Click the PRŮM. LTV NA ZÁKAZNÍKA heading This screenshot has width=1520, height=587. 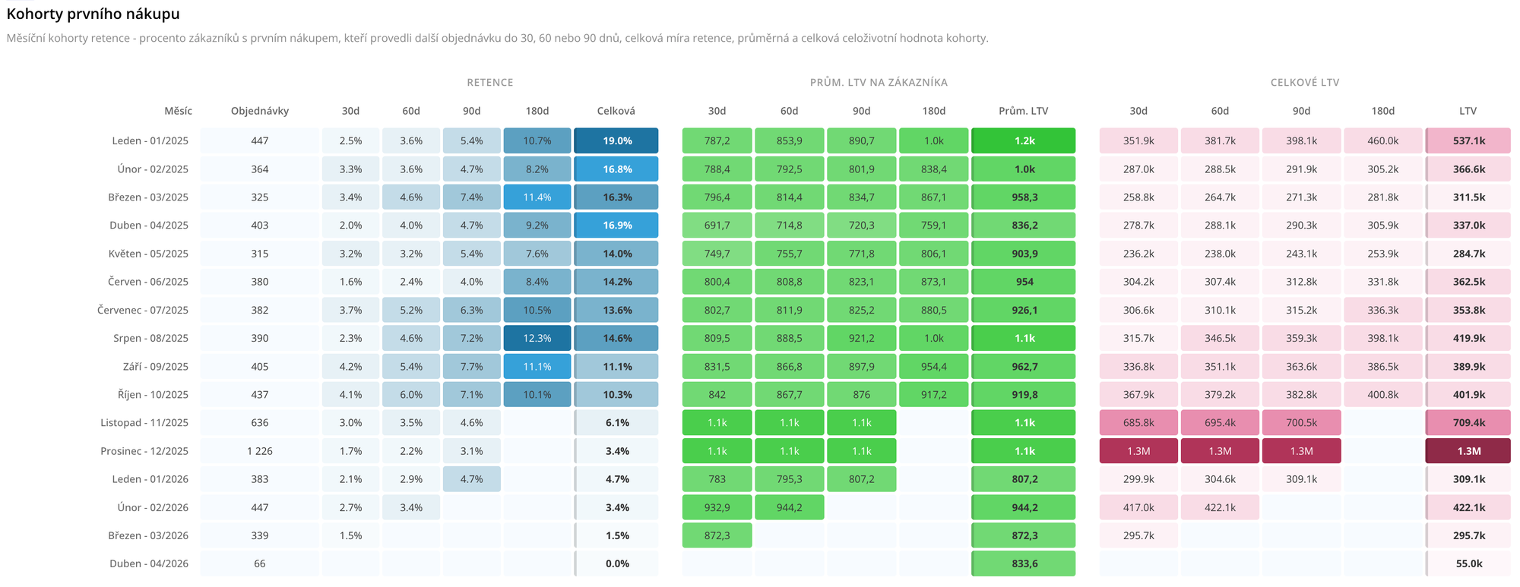[879, 82]
